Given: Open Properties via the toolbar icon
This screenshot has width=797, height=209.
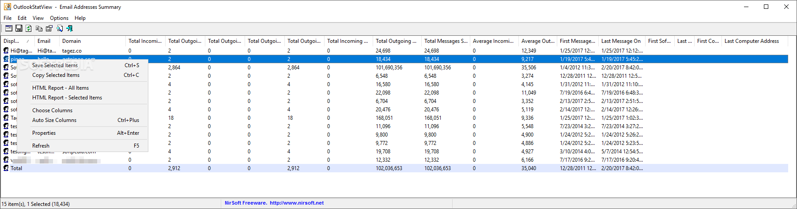Looking at the screenshot, I should [49, 28].
